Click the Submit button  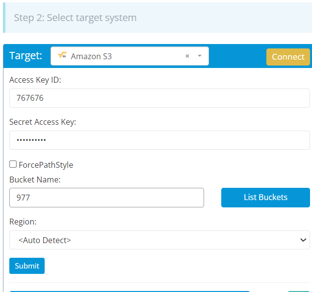pos(27,266)
